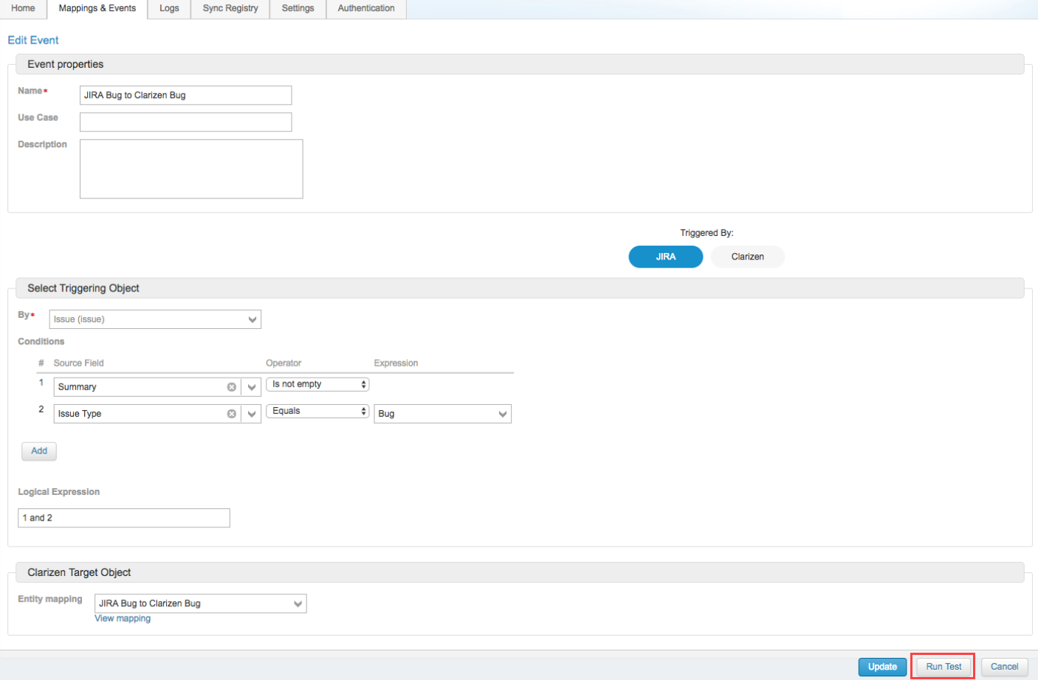This screenshot has width=1038, height=680.
Task: Switch to the Logs tab
Action: pyautogui.click(x=169, y=9)
